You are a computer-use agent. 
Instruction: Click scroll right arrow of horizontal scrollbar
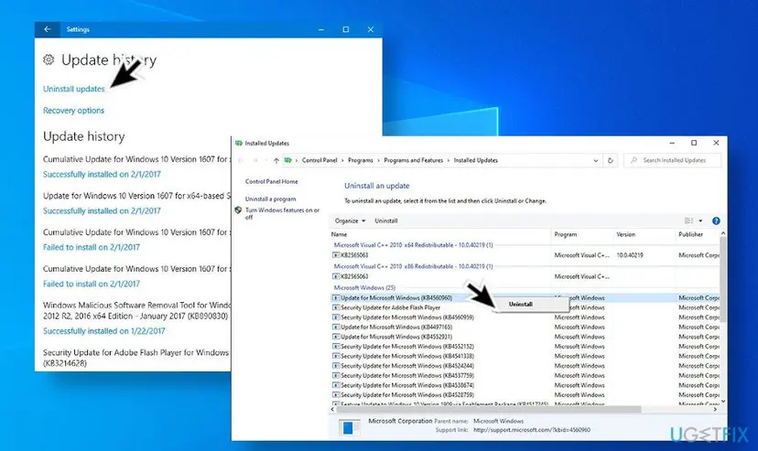tap(716, 410)
